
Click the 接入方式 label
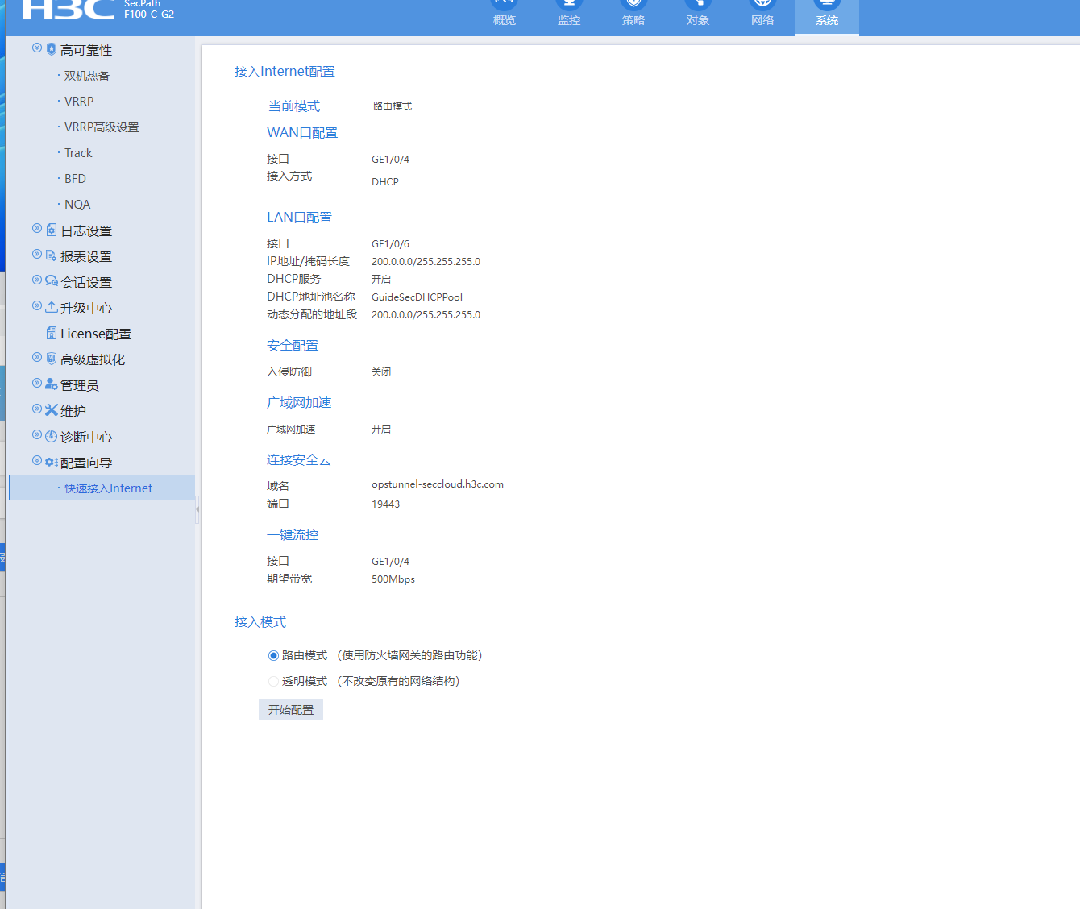tap(289, 176)
